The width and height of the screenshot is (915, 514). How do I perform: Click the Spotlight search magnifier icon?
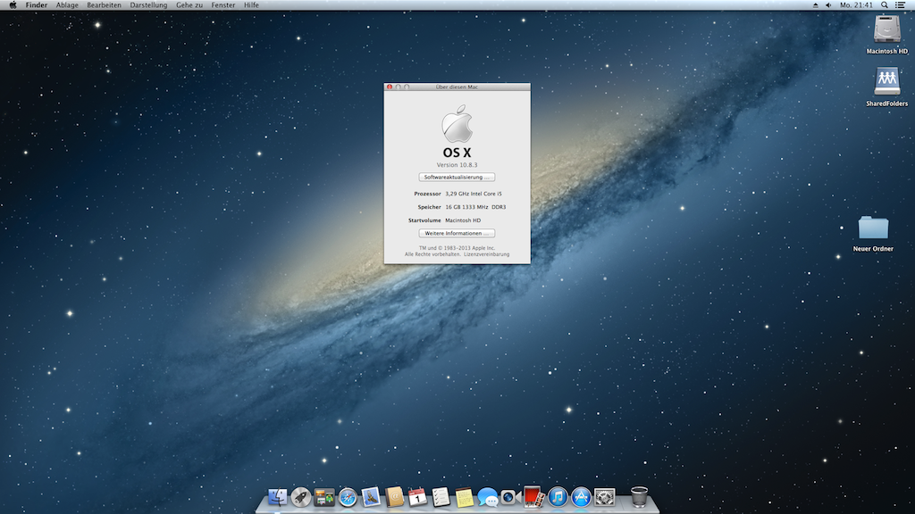(884, 5)
